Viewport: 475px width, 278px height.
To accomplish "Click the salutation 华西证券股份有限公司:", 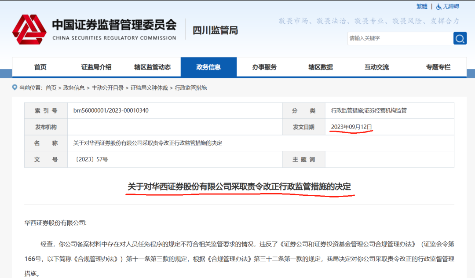I will [55, 223].
